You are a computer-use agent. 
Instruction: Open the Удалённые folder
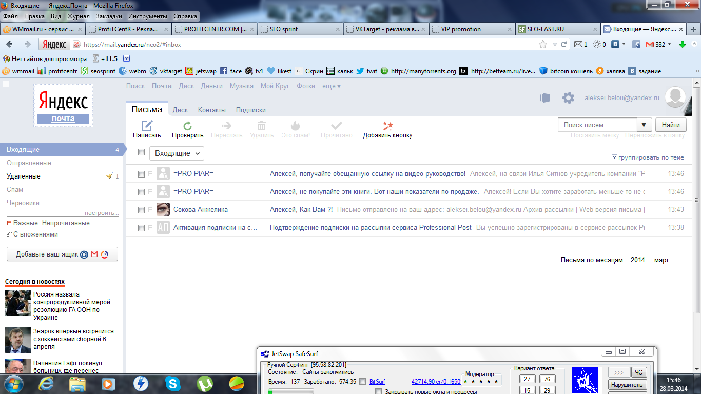pos(24,176)
